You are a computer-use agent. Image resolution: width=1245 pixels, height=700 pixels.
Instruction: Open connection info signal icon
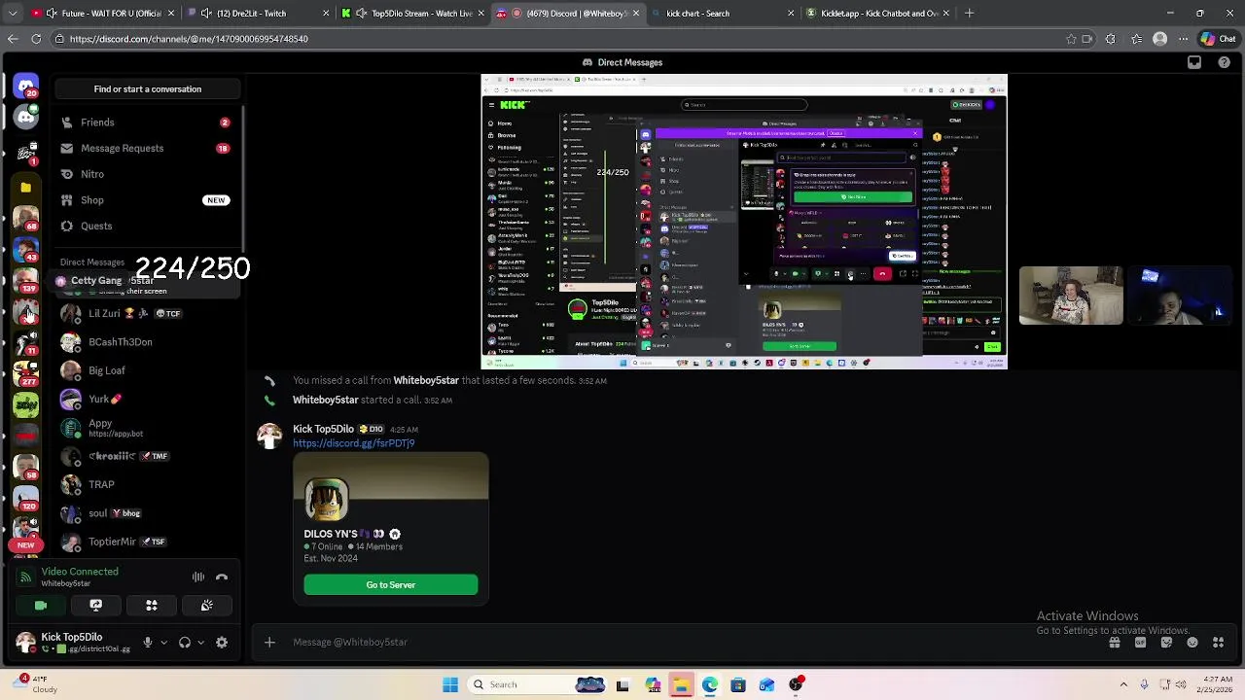click(25, 577)
